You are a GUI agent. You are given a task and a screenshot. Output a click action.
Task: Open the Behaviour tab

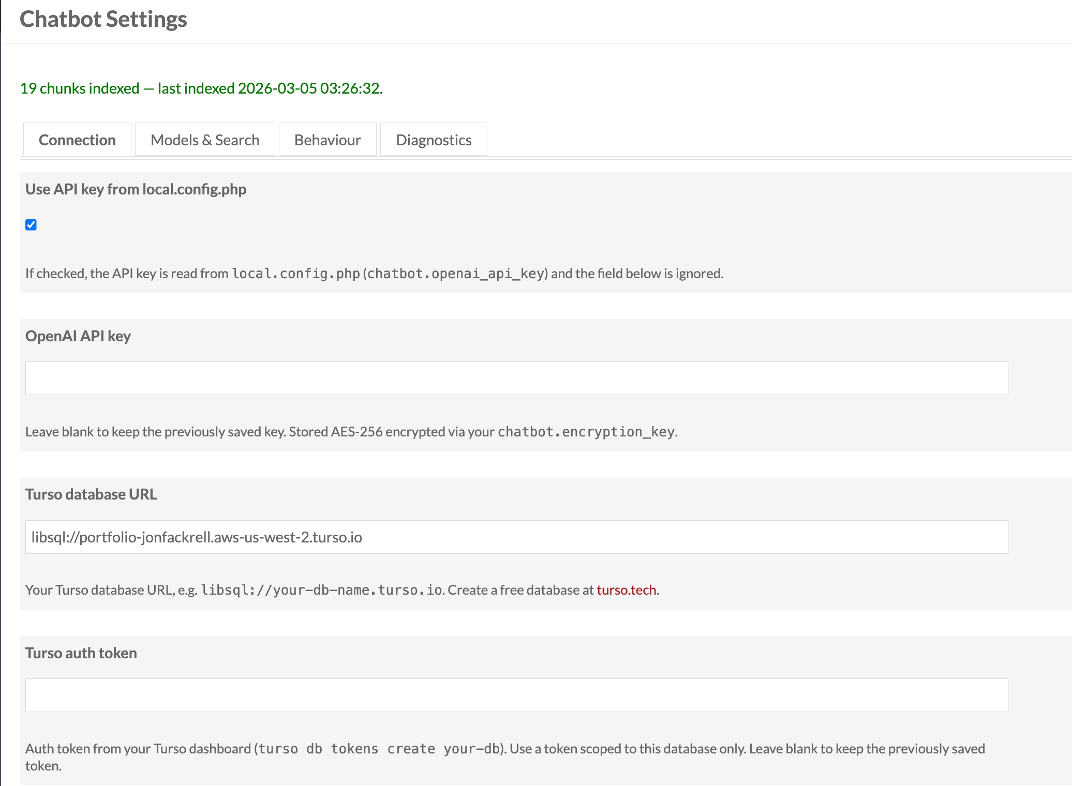pos(327,140)
